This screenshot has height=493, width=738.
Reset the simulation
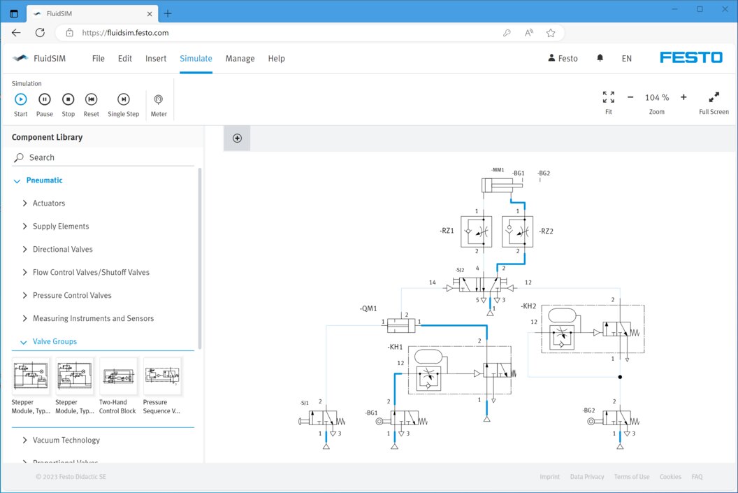click(x=92, y=104)
